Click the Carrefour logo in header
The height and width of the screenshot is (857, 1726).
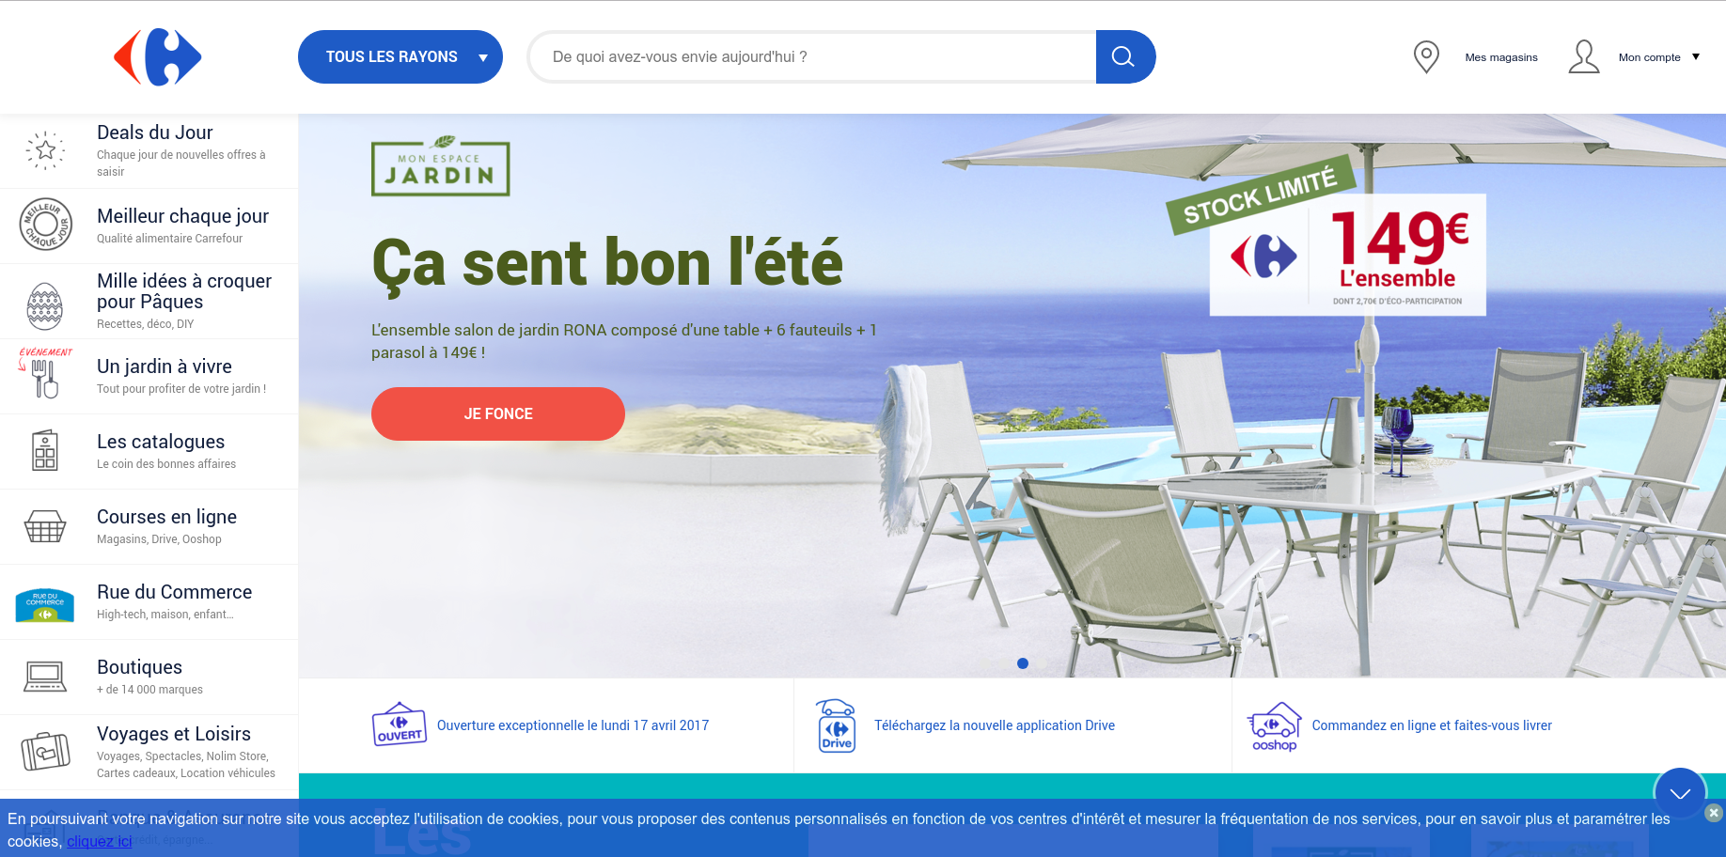point(158,57)
